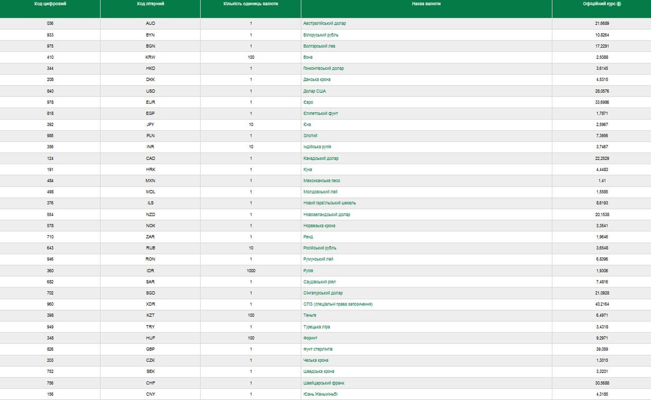Viewport: 651px width, 400px height.
Task: Open the Юань Женьміньбі link
Action: (320, 394)
